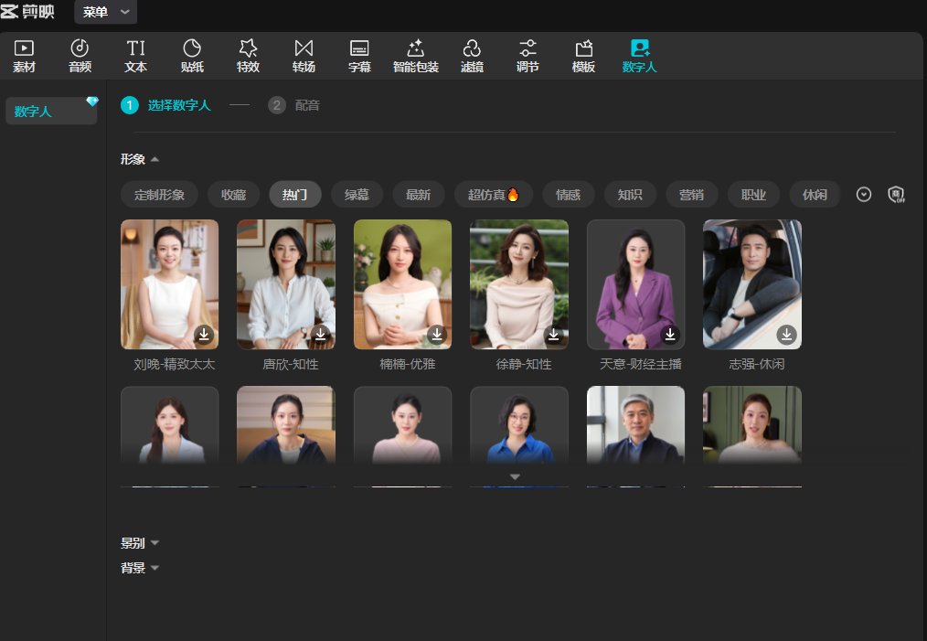Select the 绿幕 filter chip
927x641 pixels.
[x=357, y=195]
